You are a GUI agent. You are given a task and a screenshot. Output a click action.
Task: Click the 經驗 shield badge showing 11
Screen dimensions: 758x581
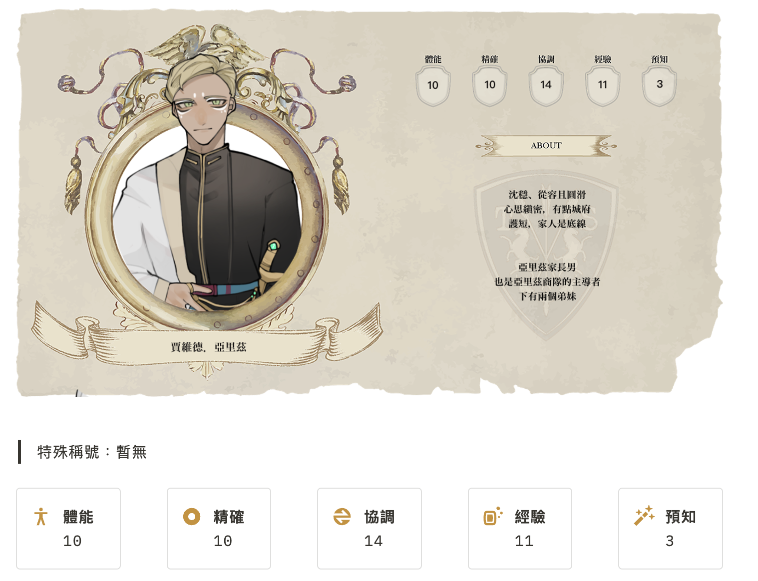(x=603, y=86)
